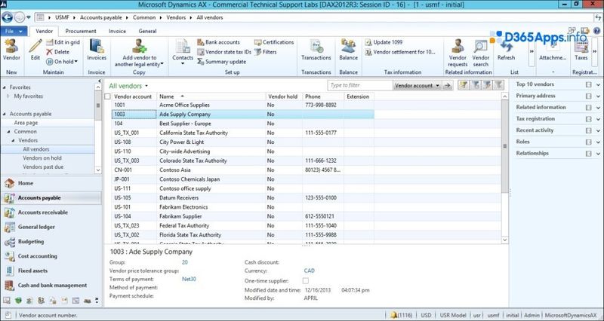Open vendor Certifications
604x321 pixels.
point(274,42)
